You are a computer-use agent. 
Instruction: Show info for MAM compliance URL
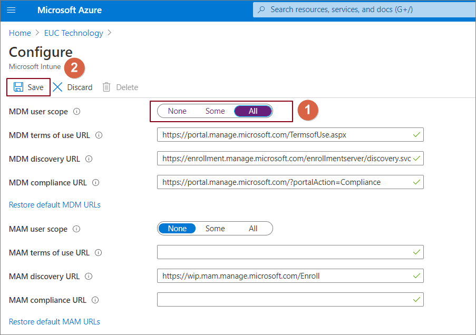pos(95,300)
